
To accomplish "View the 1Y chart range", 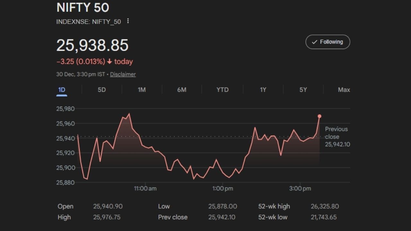I will [263, 90].
